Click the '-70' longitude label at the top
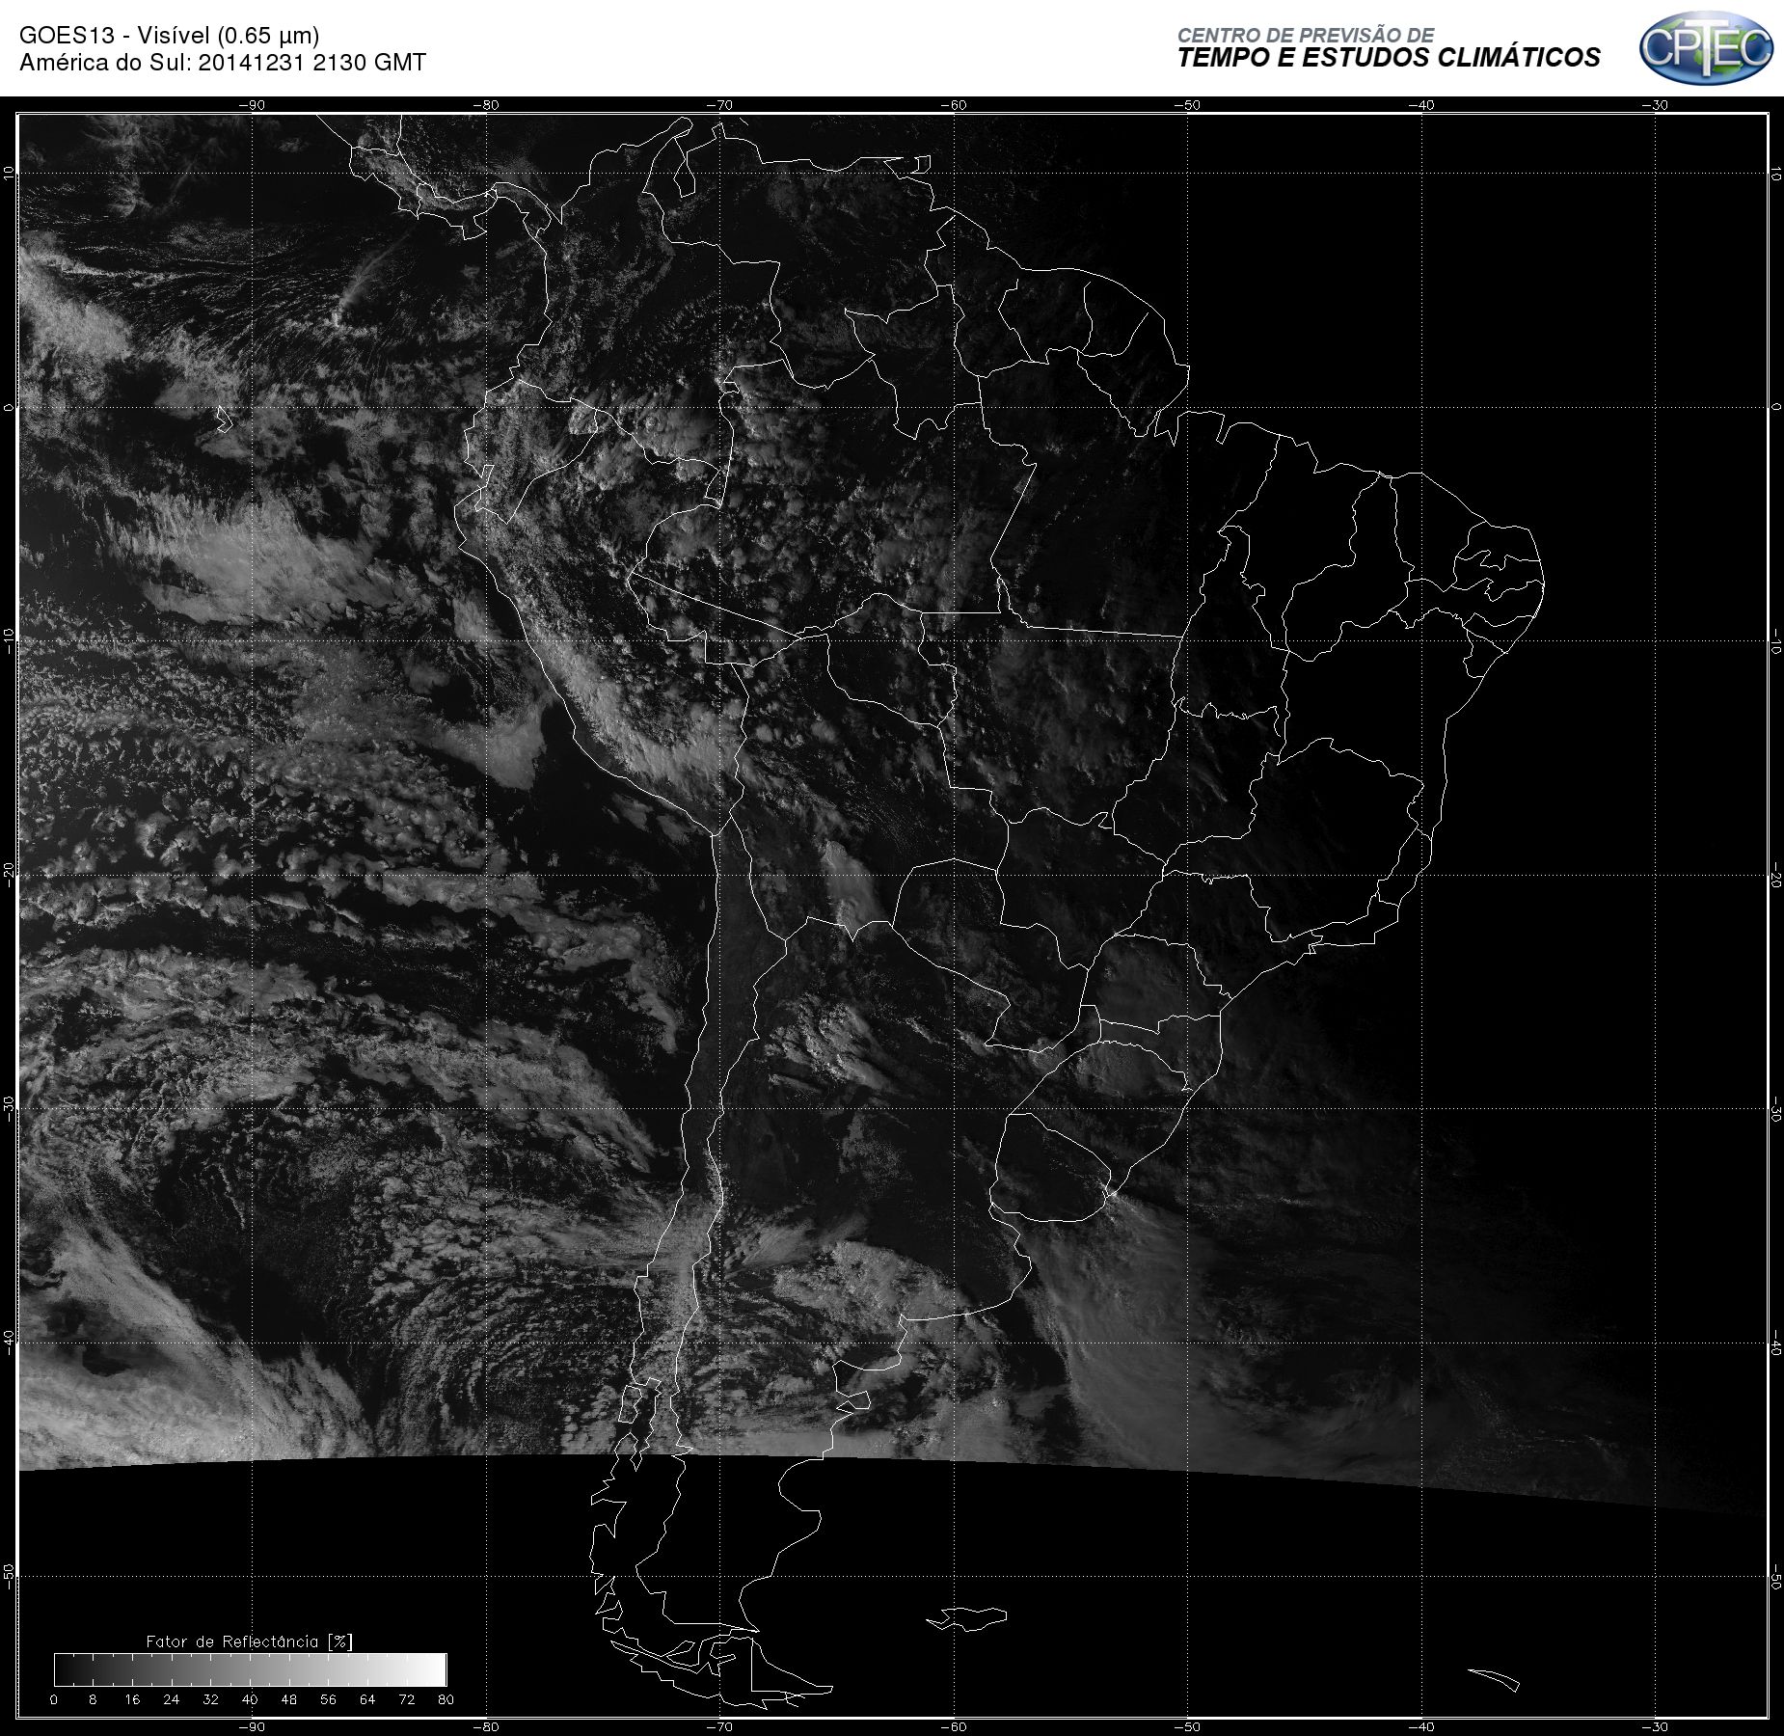Viewport: 1784px width, 1736px height. coord(719,105)
